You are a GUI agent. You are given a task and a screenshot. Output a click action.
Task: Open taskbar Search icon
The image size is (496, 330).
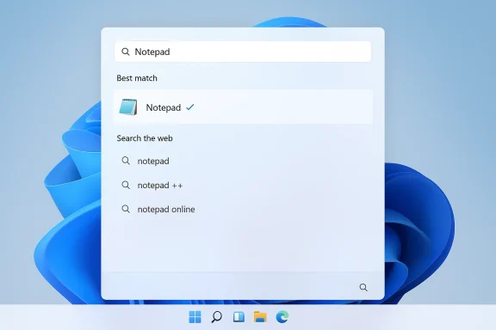[x=217, y=317]
